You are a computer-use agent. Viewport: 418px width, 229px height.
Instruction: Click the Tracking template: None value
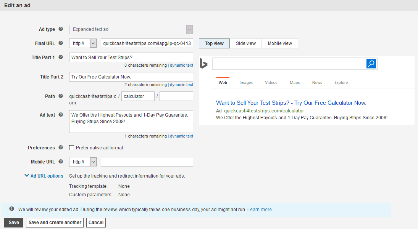pos(124,186)
